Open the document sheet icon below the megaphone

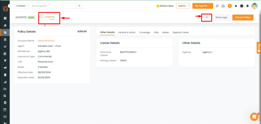[5, 75]
